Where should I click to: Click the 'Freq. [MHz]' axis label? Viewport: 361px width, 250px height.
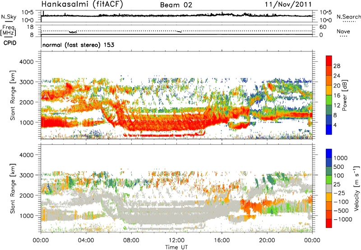9,30
